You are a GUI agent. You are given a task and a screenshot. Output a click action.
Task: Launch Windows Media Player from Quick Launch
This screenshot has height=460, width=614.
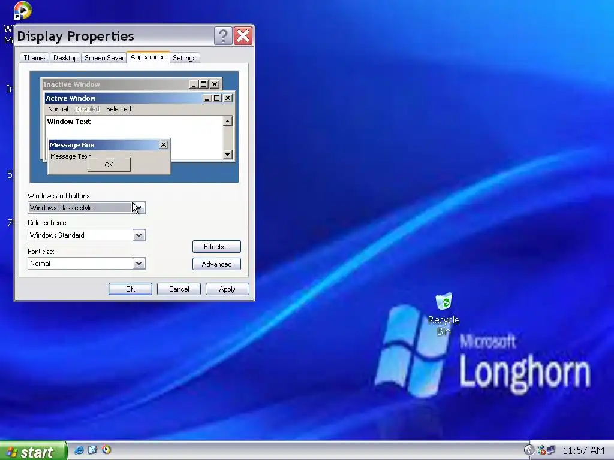coord(106,450)
